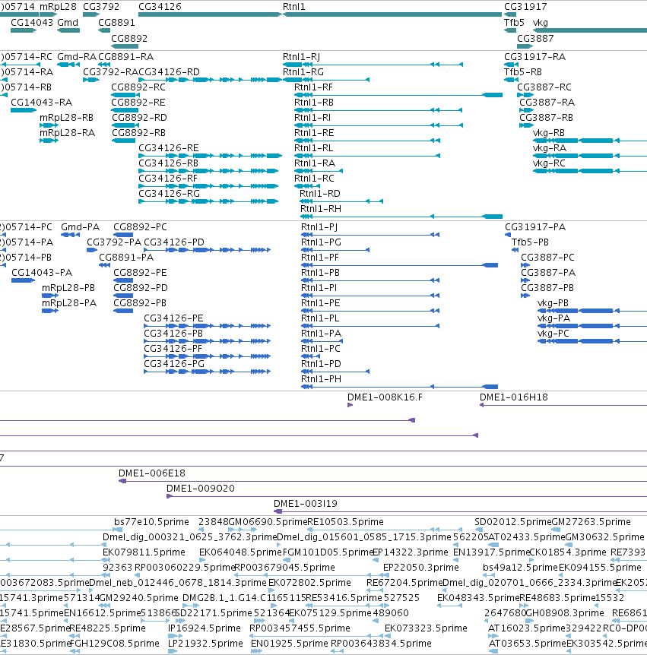Image resolution: width=647 pixels, height=655 pixels.
Task: Open EST IP16924.5prime
Action: point(205,628)
